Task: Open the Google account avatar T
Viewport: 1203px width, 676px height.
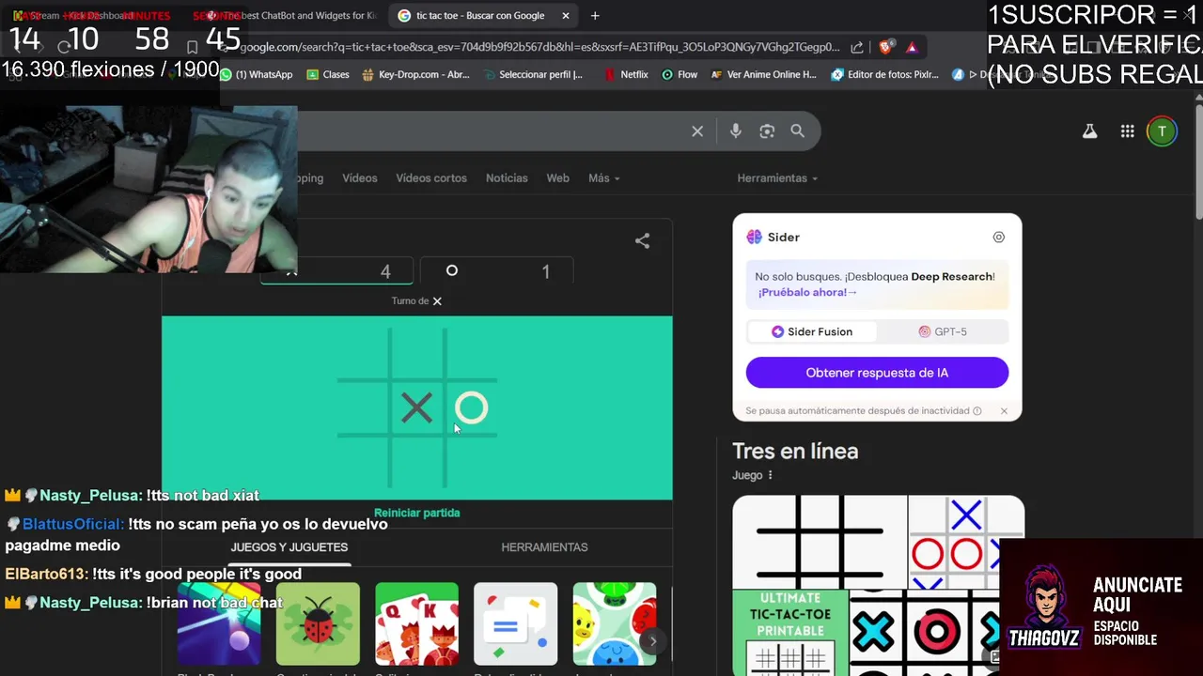Action: [1162, 131]
